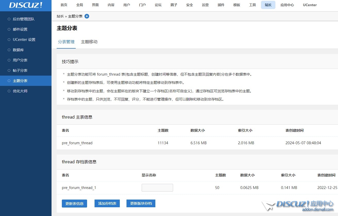Select 主题分表 in sidebar
This screenshot has width=338, height=216.
[x=26, y=81]
